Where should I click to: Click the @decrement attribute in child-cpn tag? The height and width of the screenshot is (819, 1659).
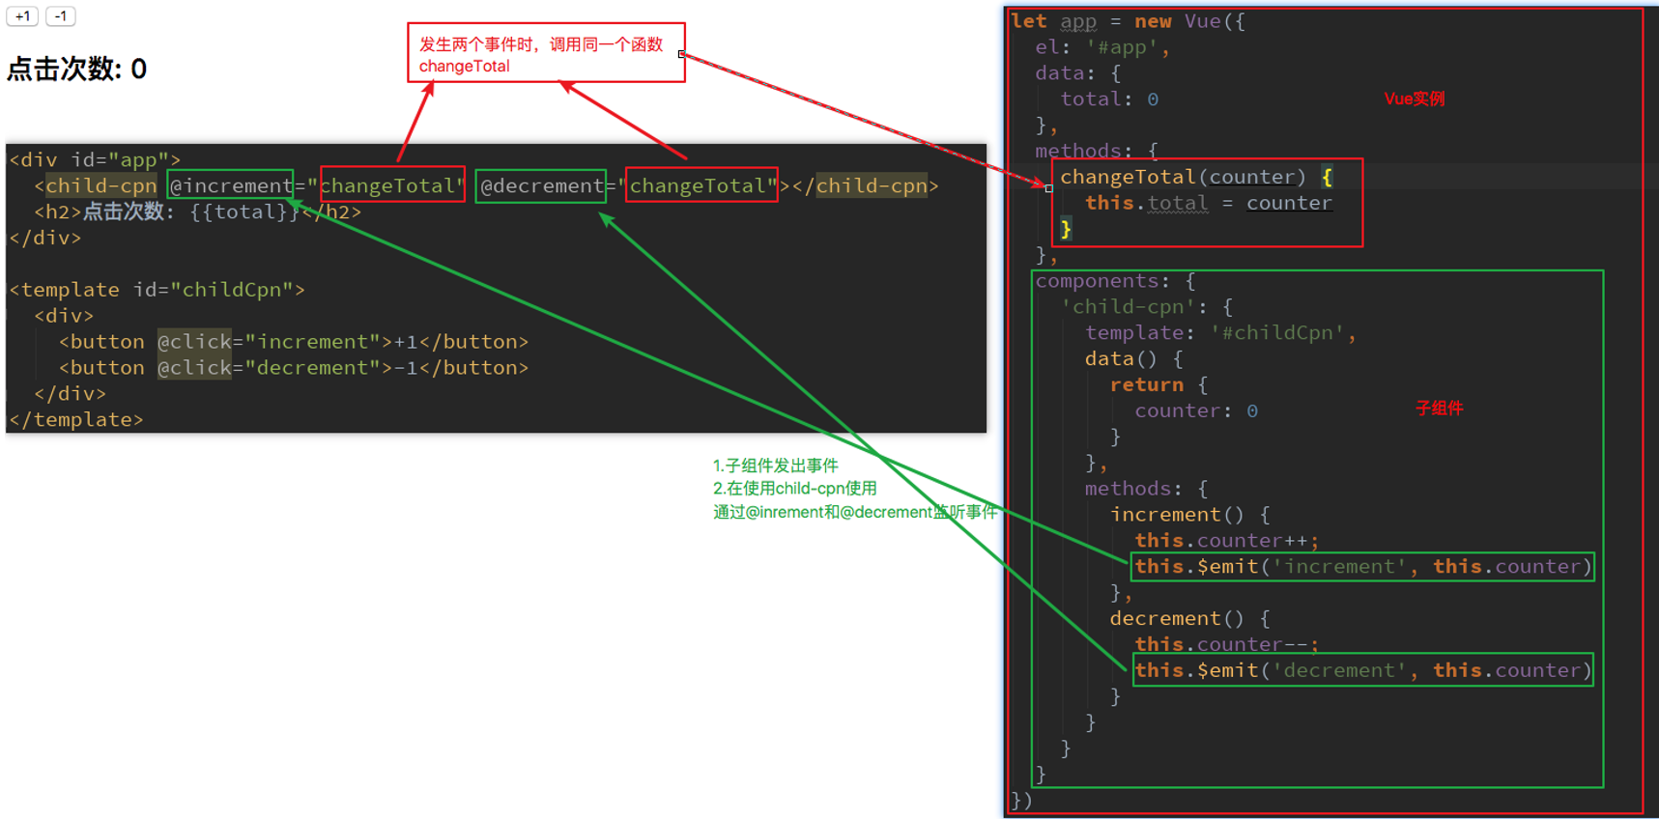pos(541,185)
